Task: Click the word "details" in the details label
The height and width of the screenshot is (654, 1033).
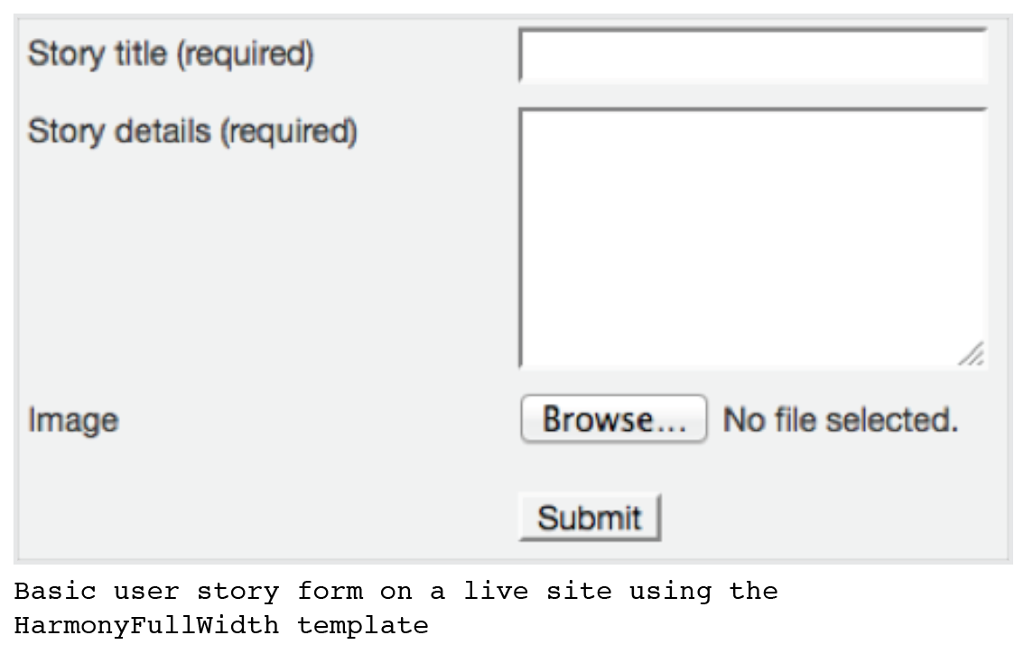Action: 163,132
